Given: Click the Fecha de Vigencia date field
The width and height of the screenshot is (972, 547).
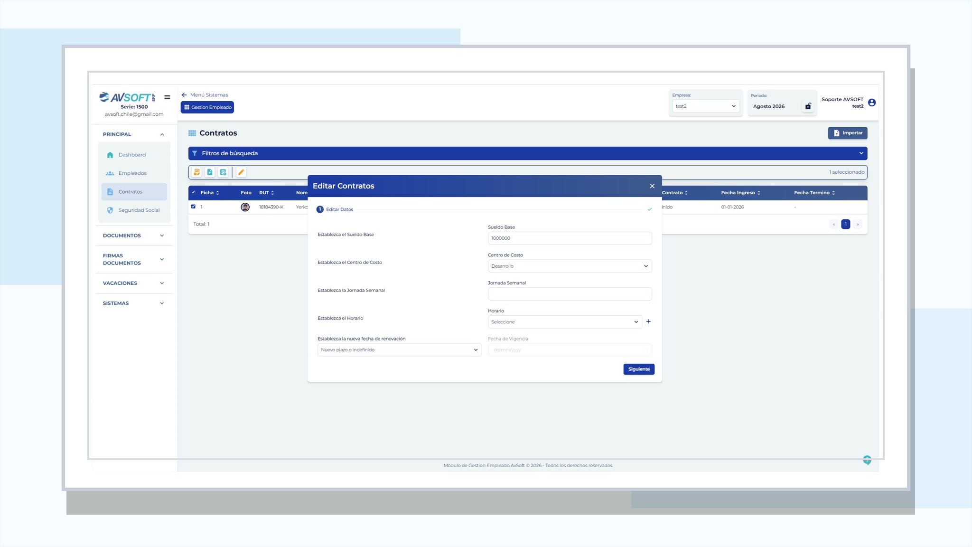Looking at the screenshot, I should [570, 350].
